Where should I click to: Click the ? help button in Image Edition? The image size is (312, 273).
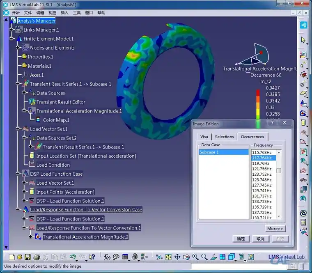273,123
